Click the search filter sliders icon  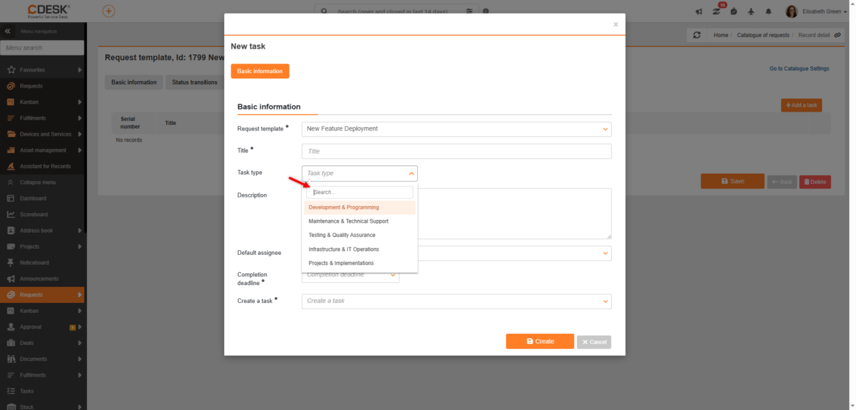coord(469,11)
